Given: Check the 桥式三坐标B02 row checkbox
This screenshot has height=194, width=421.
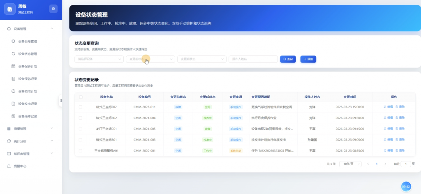Looking at the screenshot, I should [81, 118].
